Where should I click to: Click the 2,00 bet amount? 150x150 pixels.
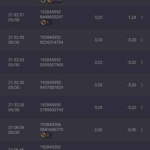tap(99, 130)
